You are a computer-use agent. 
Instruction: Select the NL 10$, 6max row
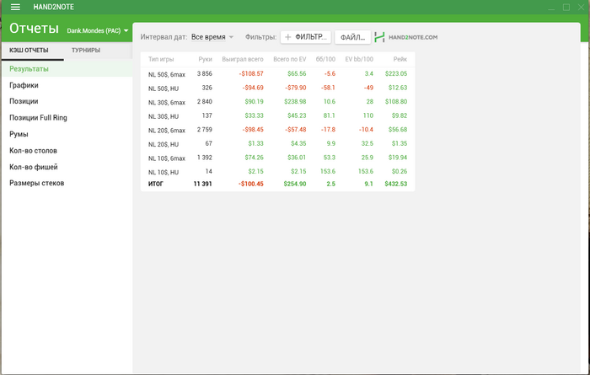277,158
